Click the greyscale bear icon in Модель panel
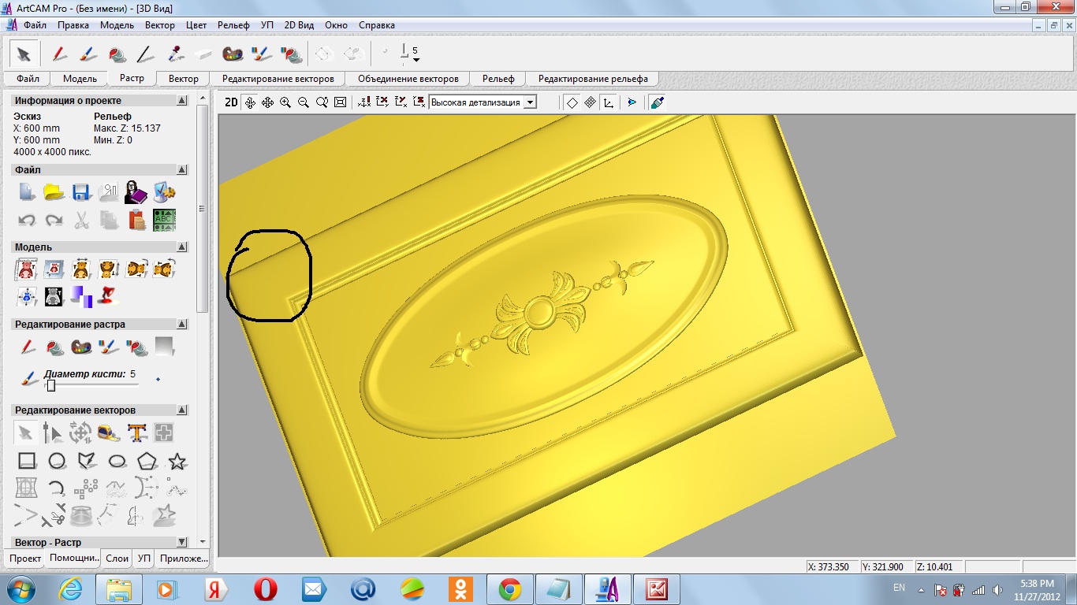This screenshot has width=1077, height=605. coord(54,296)
